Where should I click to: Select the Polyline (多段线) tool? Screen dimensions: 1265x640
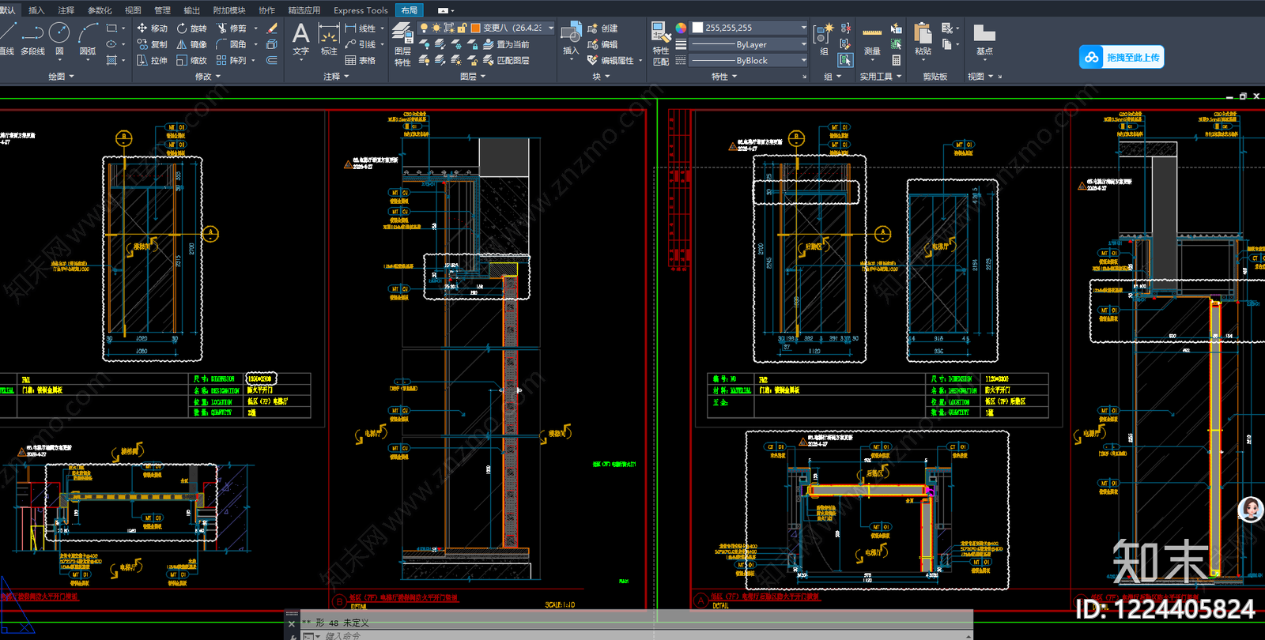(x=32, y=38)
